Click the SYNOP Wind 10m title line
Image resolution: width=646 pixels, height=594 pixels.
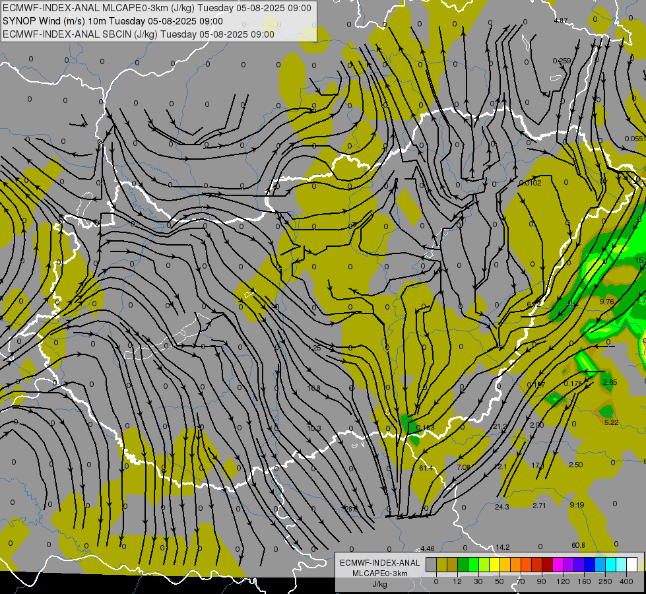[x=112, y=21]
